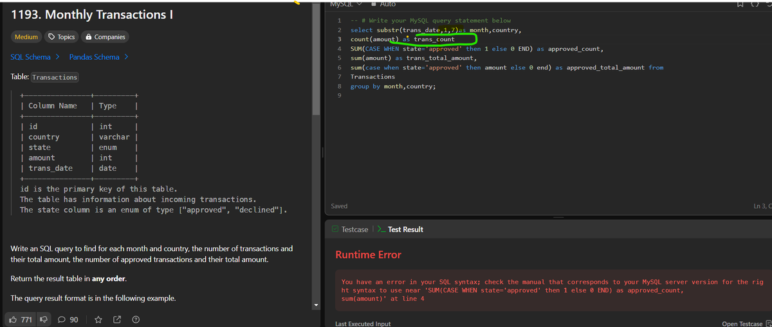This screenshot has height=327, width=772.
Task: Click the Ln 3 cursor position indicator
Action: coord(762,206)
